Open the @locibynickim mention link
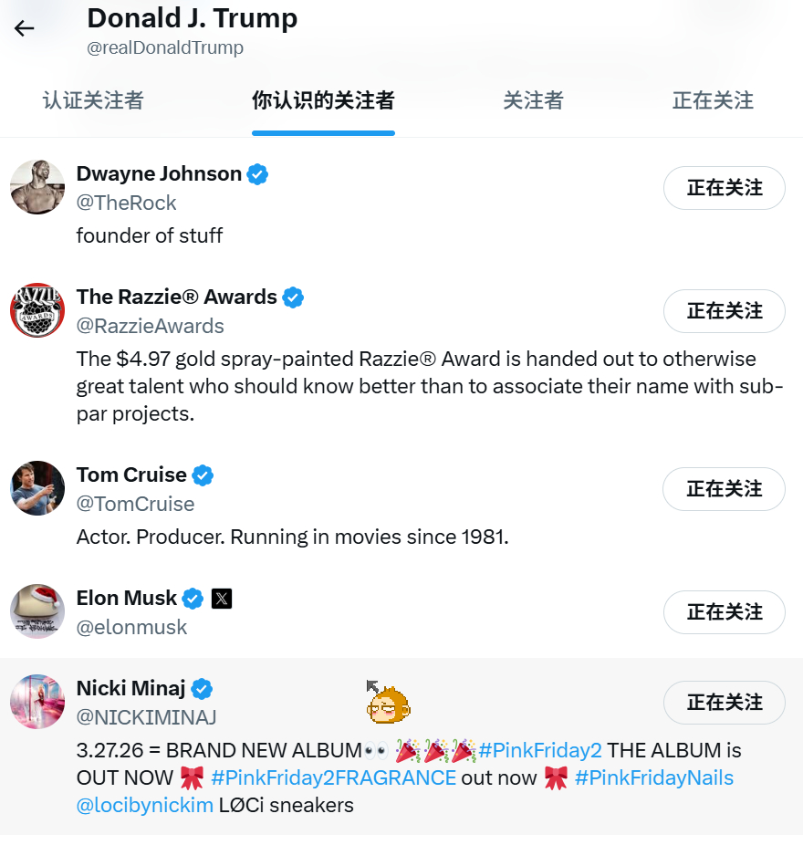803x845 pixels. click(145, 805)
